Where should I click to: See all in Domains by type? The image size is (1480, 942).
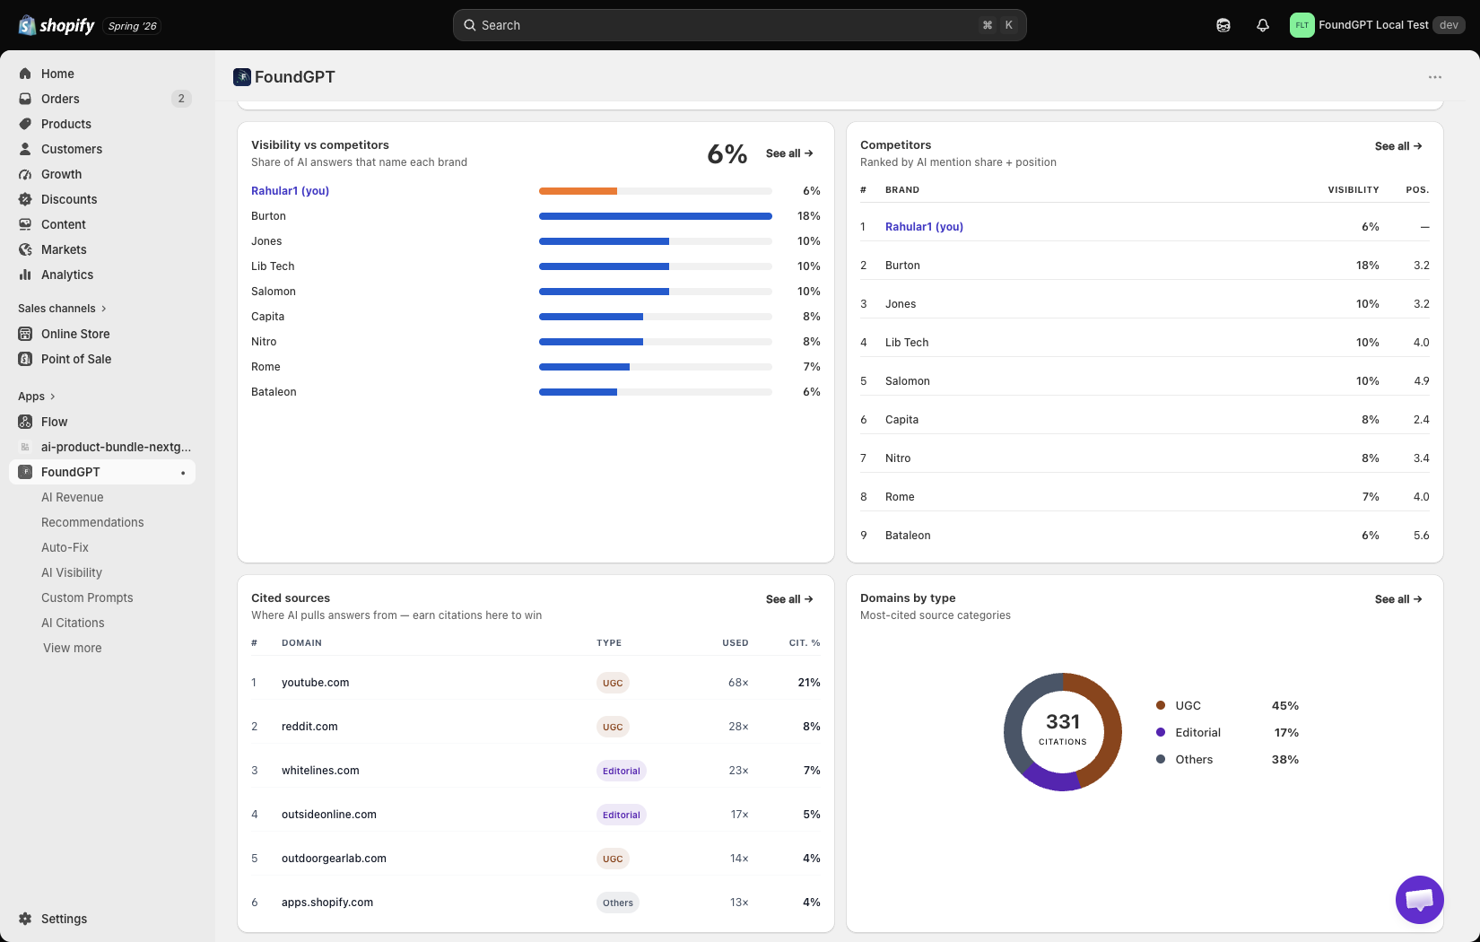pos(1398,599)
